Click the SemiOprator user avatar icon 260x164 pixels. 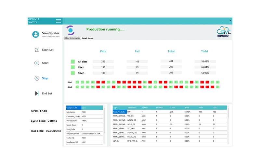click(x=36, y=34)
